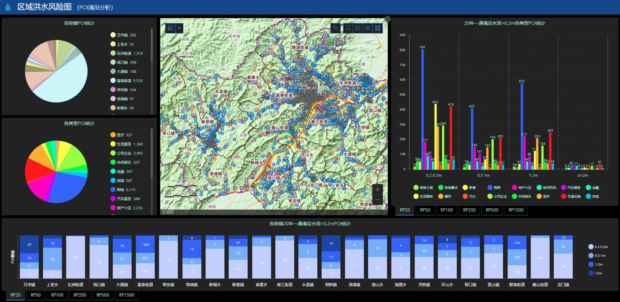Viewport: 620px width, 302px height.
Task: Switch to RP100 tab under bar chart
Action: 446,210
